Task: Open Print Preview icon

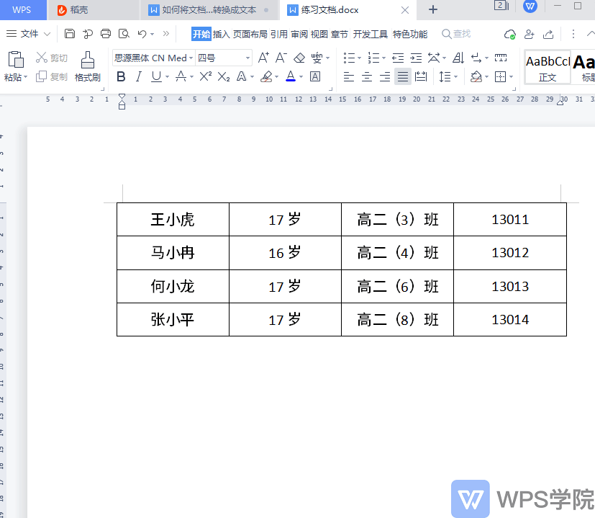Action: click(124, 34)
